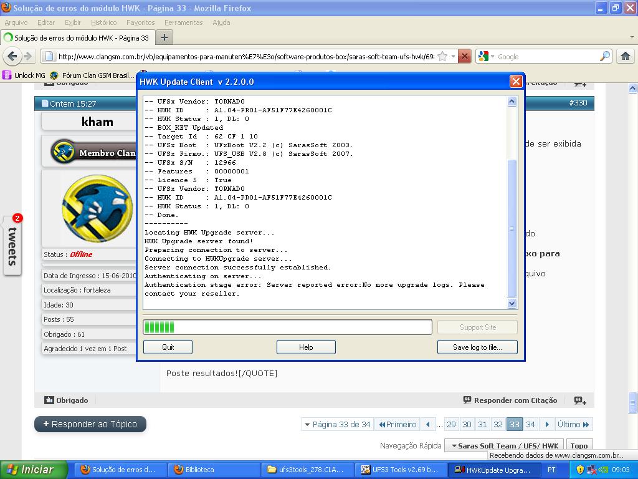Open the Exibir menu
Image resolution: width=638 pixels, height=479 pixels.
click(x=73, y=22)
